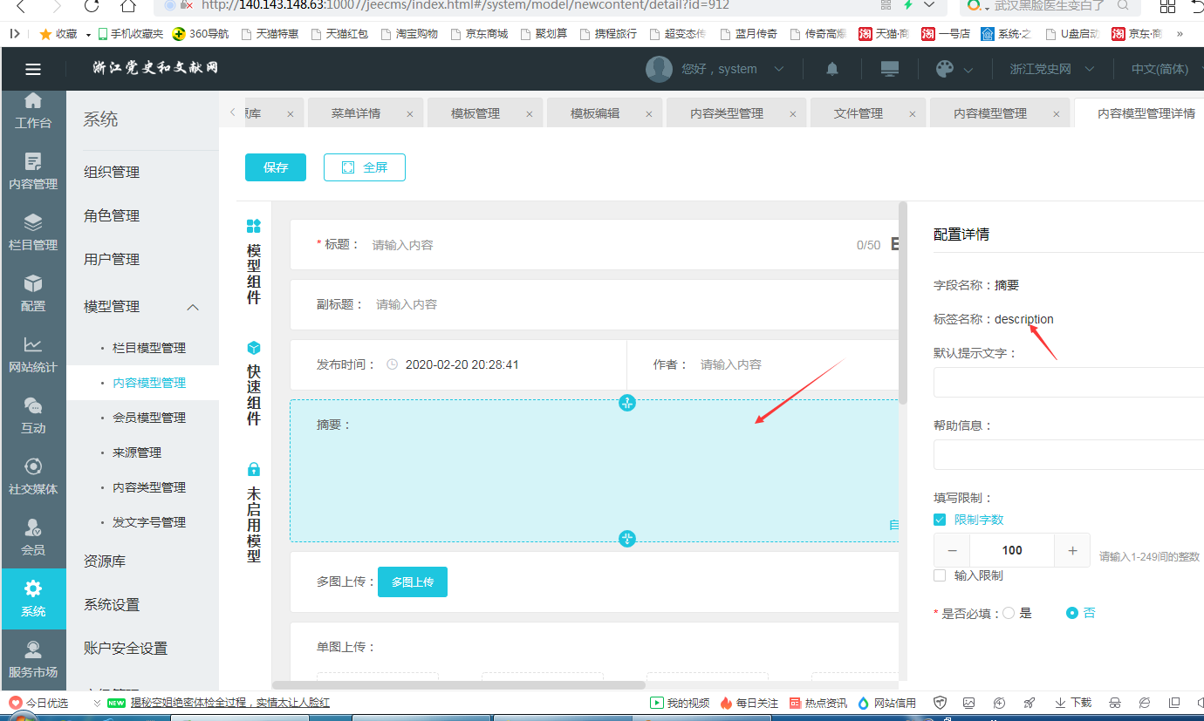This screenshot has width=1204, height=721.
Task: Open 栏目管理 in the left sidebar
Action: 33,232
